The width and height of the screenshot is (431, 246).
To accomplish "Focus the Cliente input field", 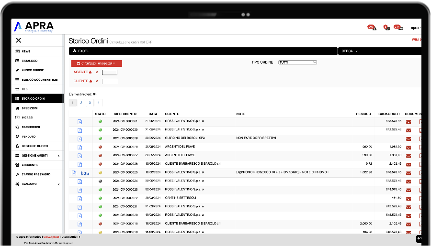I will click(x=110, y=81).
